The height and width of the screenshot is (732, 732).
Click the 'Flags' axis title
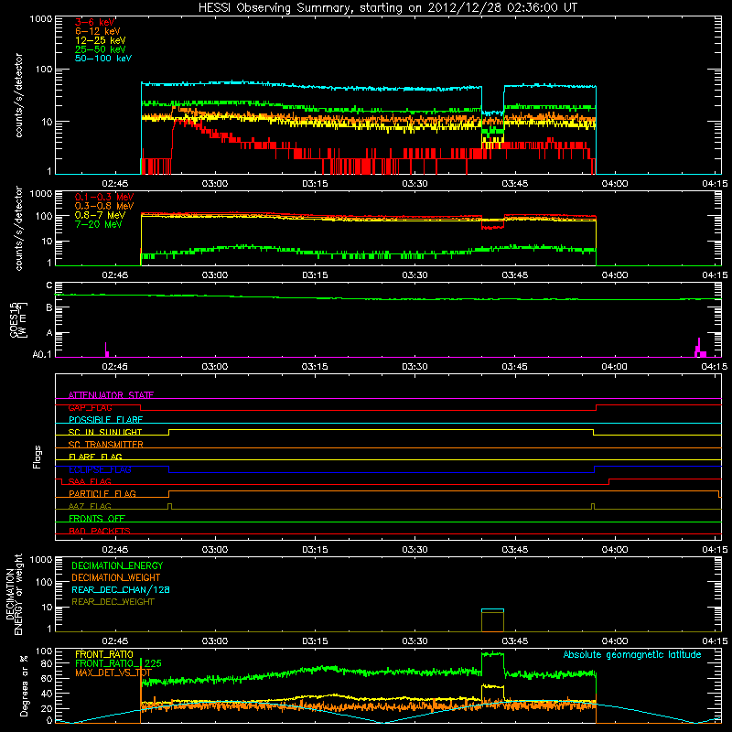[38, 457]
